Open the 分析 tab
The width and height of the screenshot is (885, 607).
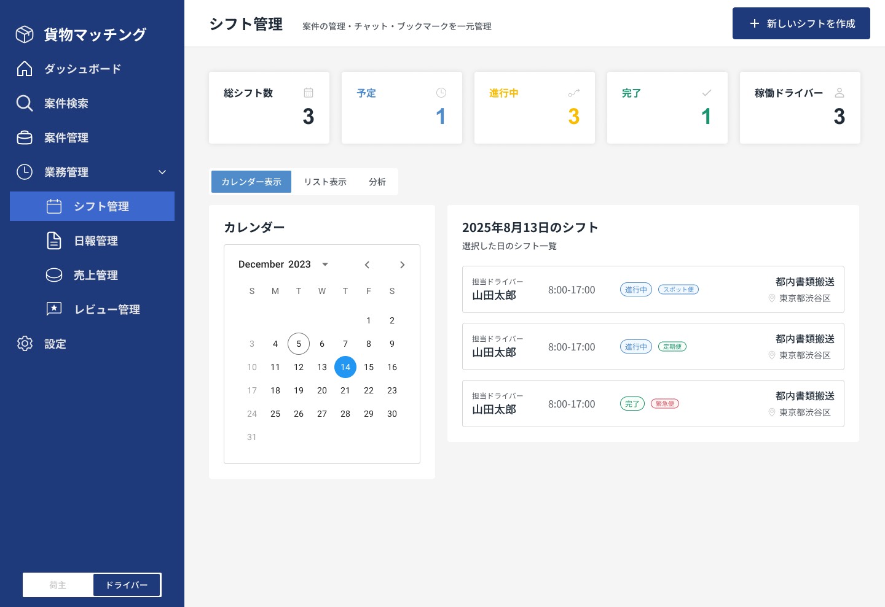click(377, 182)
